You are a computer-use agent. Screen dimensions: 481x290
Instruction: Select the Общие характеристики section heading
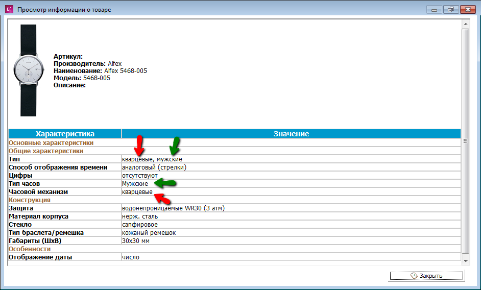click(46, 151)
